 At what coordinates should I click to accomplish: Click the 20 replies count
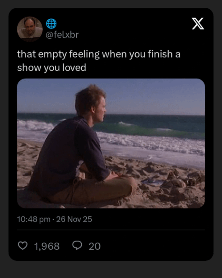[95, 246]
